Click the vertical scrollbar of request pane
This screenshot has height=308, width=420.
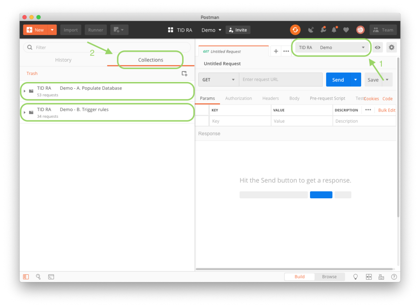tap(398, 137)
